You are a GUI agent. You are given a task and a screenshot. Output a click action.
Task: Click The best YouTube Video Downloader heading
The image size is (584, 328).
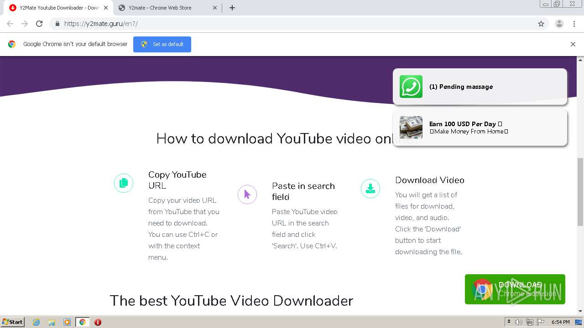coord(231,301)
